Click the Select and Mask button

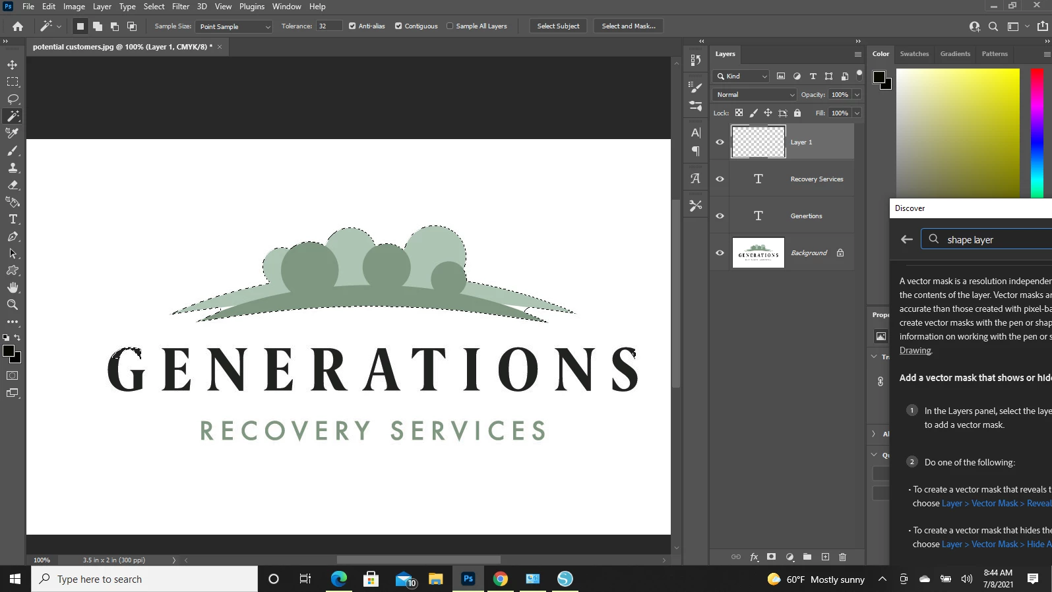coord(629,26)
